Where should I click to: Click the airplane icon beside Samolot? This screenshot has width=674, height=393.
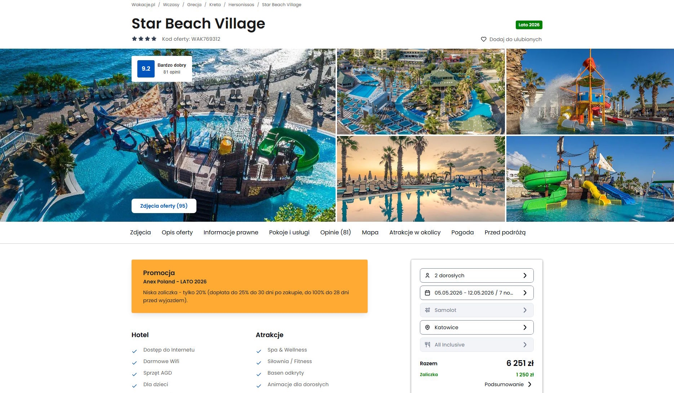tap(427, 310)
